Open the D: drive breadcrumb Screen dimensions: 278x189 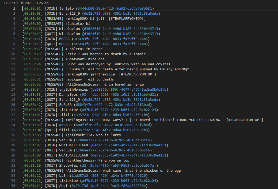click(6, 3)
